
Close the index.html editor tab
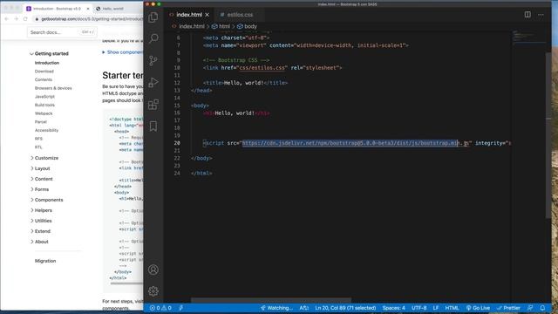(208, 15)
